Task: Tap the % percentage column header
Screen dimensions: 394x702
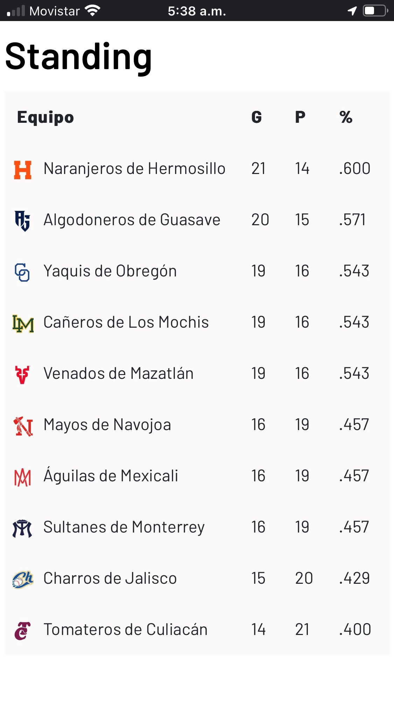Action: click(x=346, y=117)
